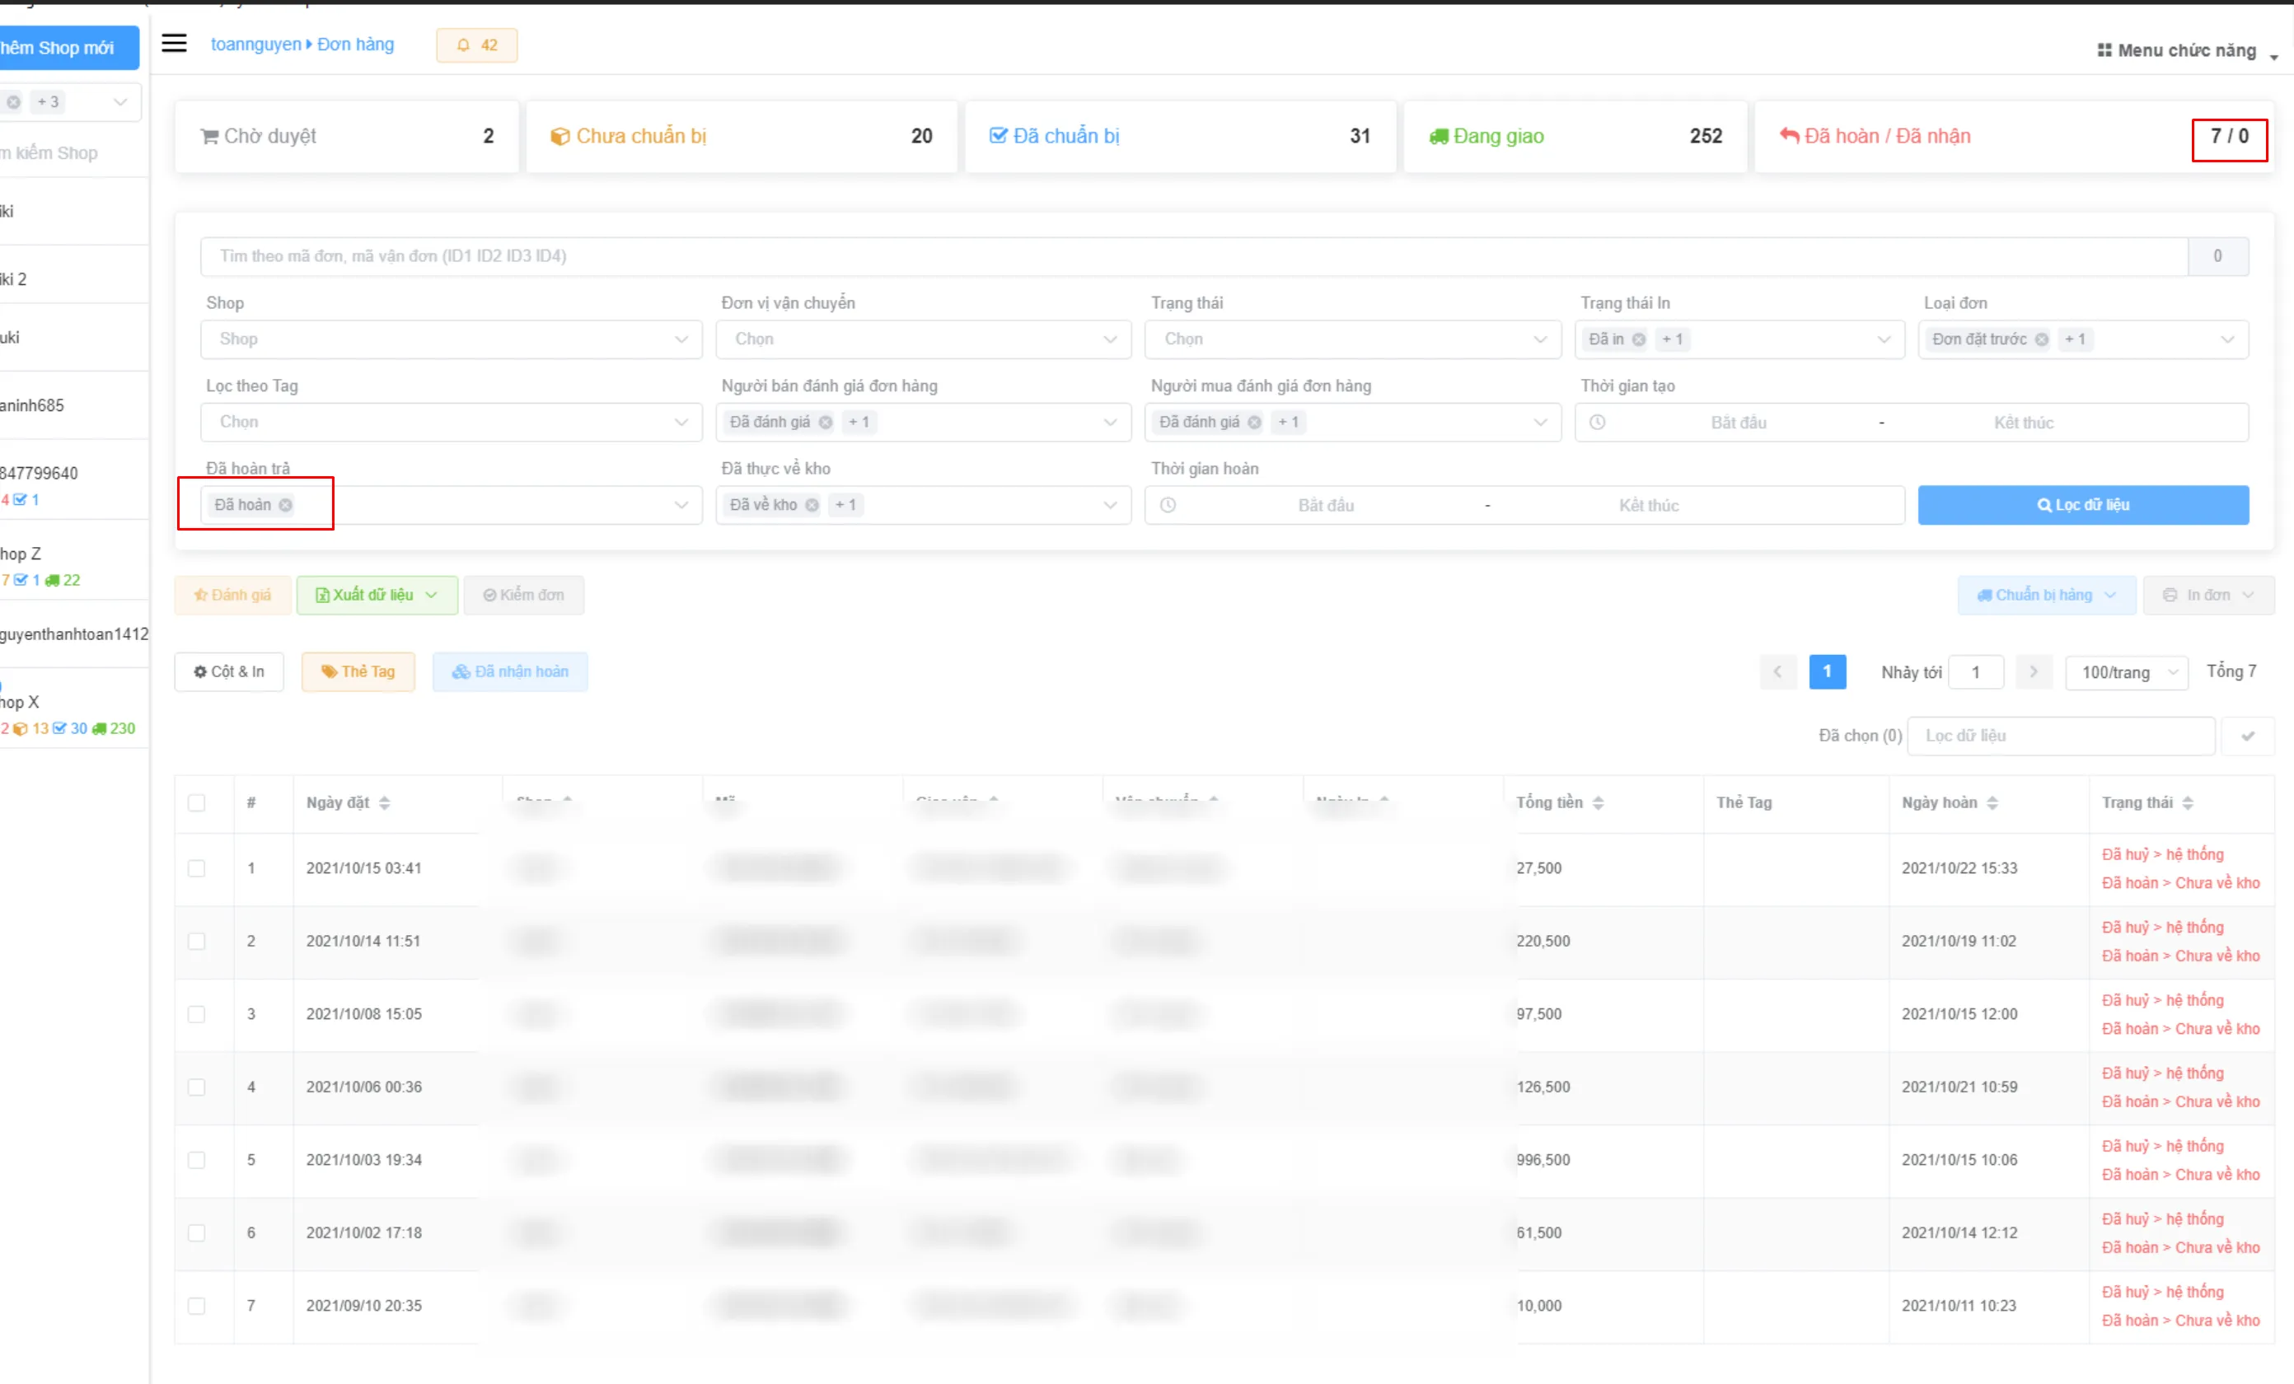Confirm selection with the checkmark button
Screen dimensions: 2294x1384
[2249, 736]
